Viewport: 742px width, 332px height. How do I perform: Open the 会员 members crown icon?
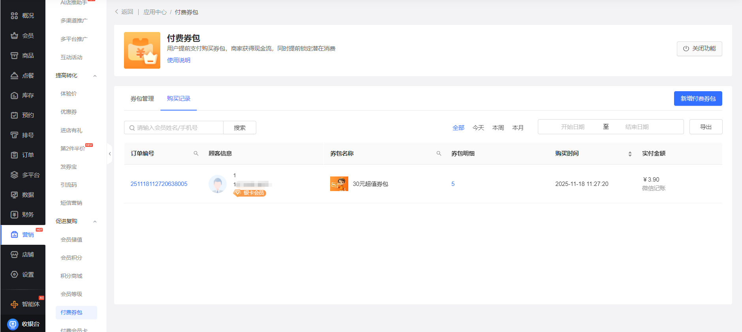15,36
